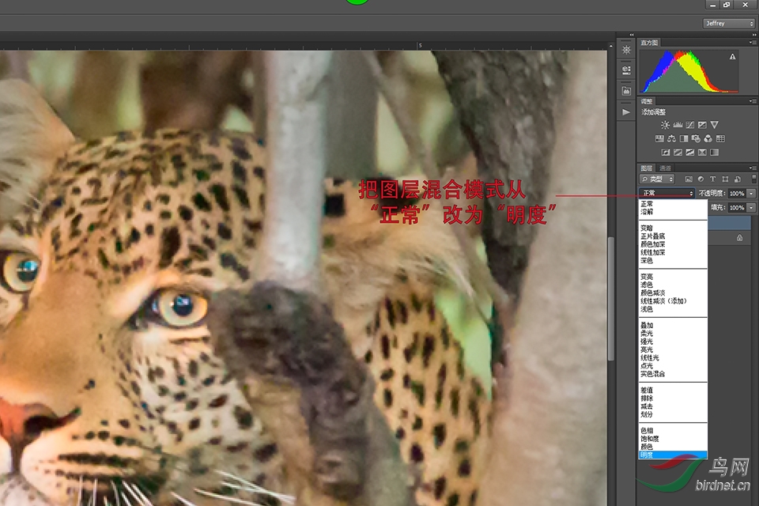Select the 调整 panel tab

point(647,101)
